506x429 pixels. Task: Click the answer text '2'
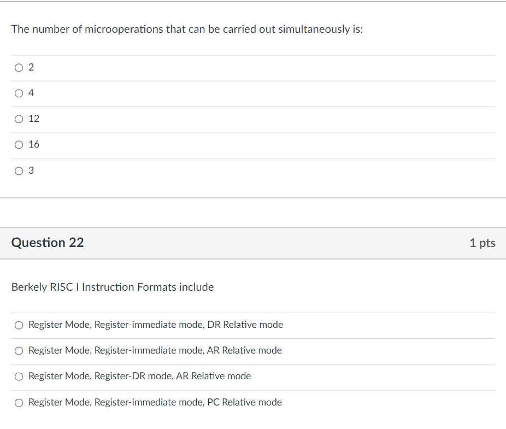[31, 67]
